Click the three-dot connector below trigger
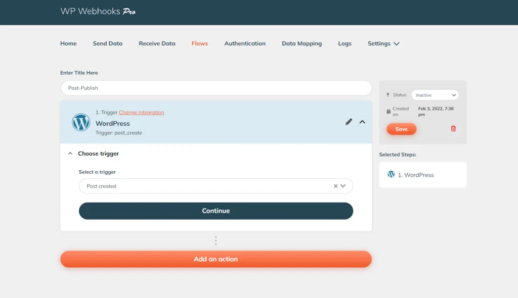Screen dimensions: 518x298 pyautogui.click(x=215, y=240)
